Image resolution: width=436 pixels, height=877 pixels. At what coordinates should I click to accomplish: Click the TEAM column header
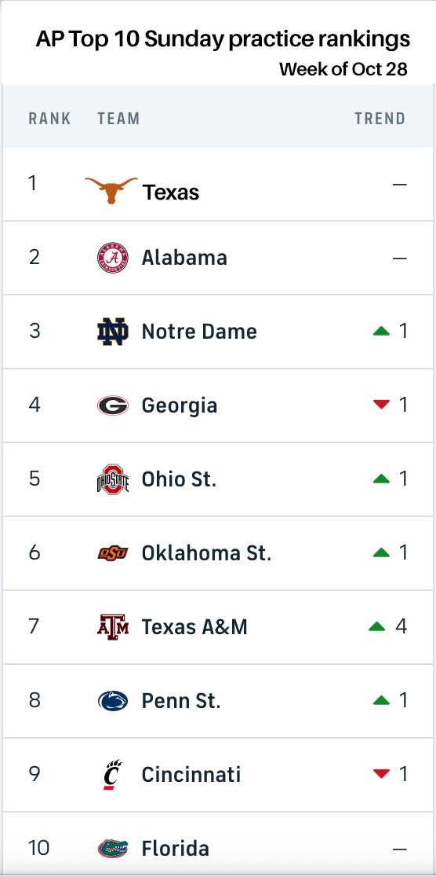[118, 119]
